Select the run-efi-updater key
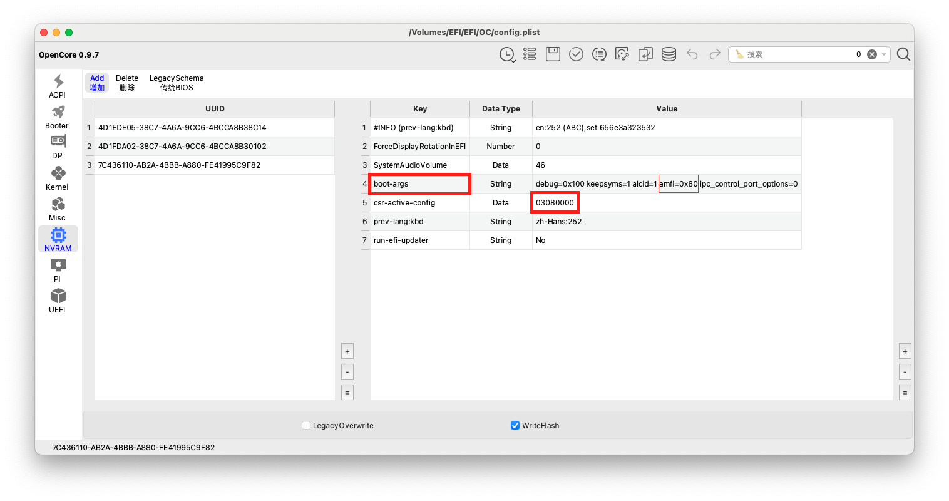Image resolution: width=949 pixels, height=501 pixels. 420,240
